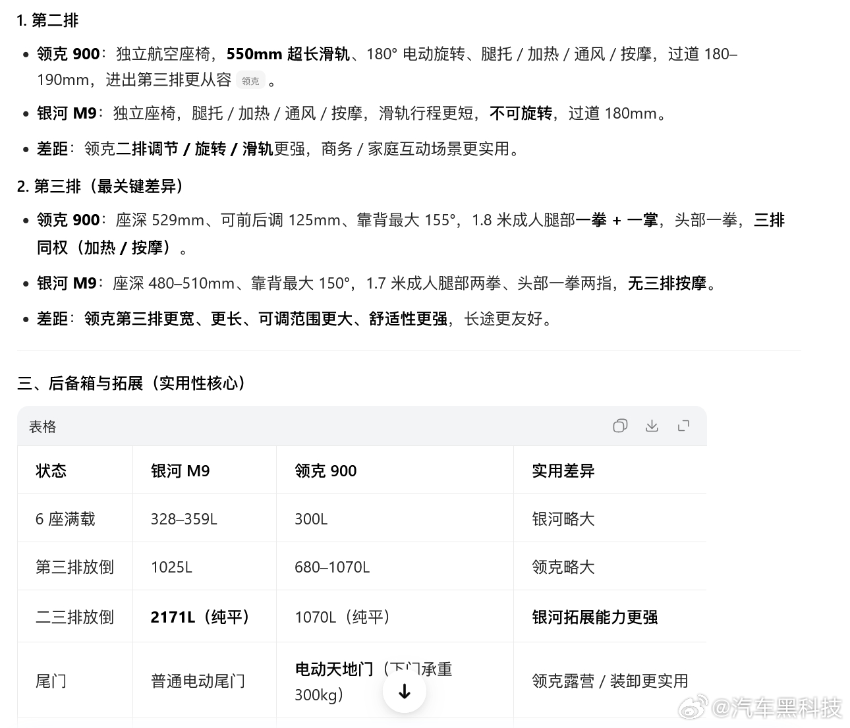Expand the table to fullscreen view
850x728 pixels.
(683, 426)
